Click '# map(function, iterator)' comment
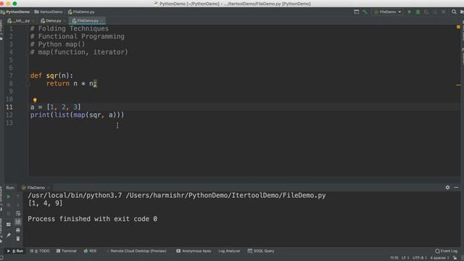 point(79,52)
